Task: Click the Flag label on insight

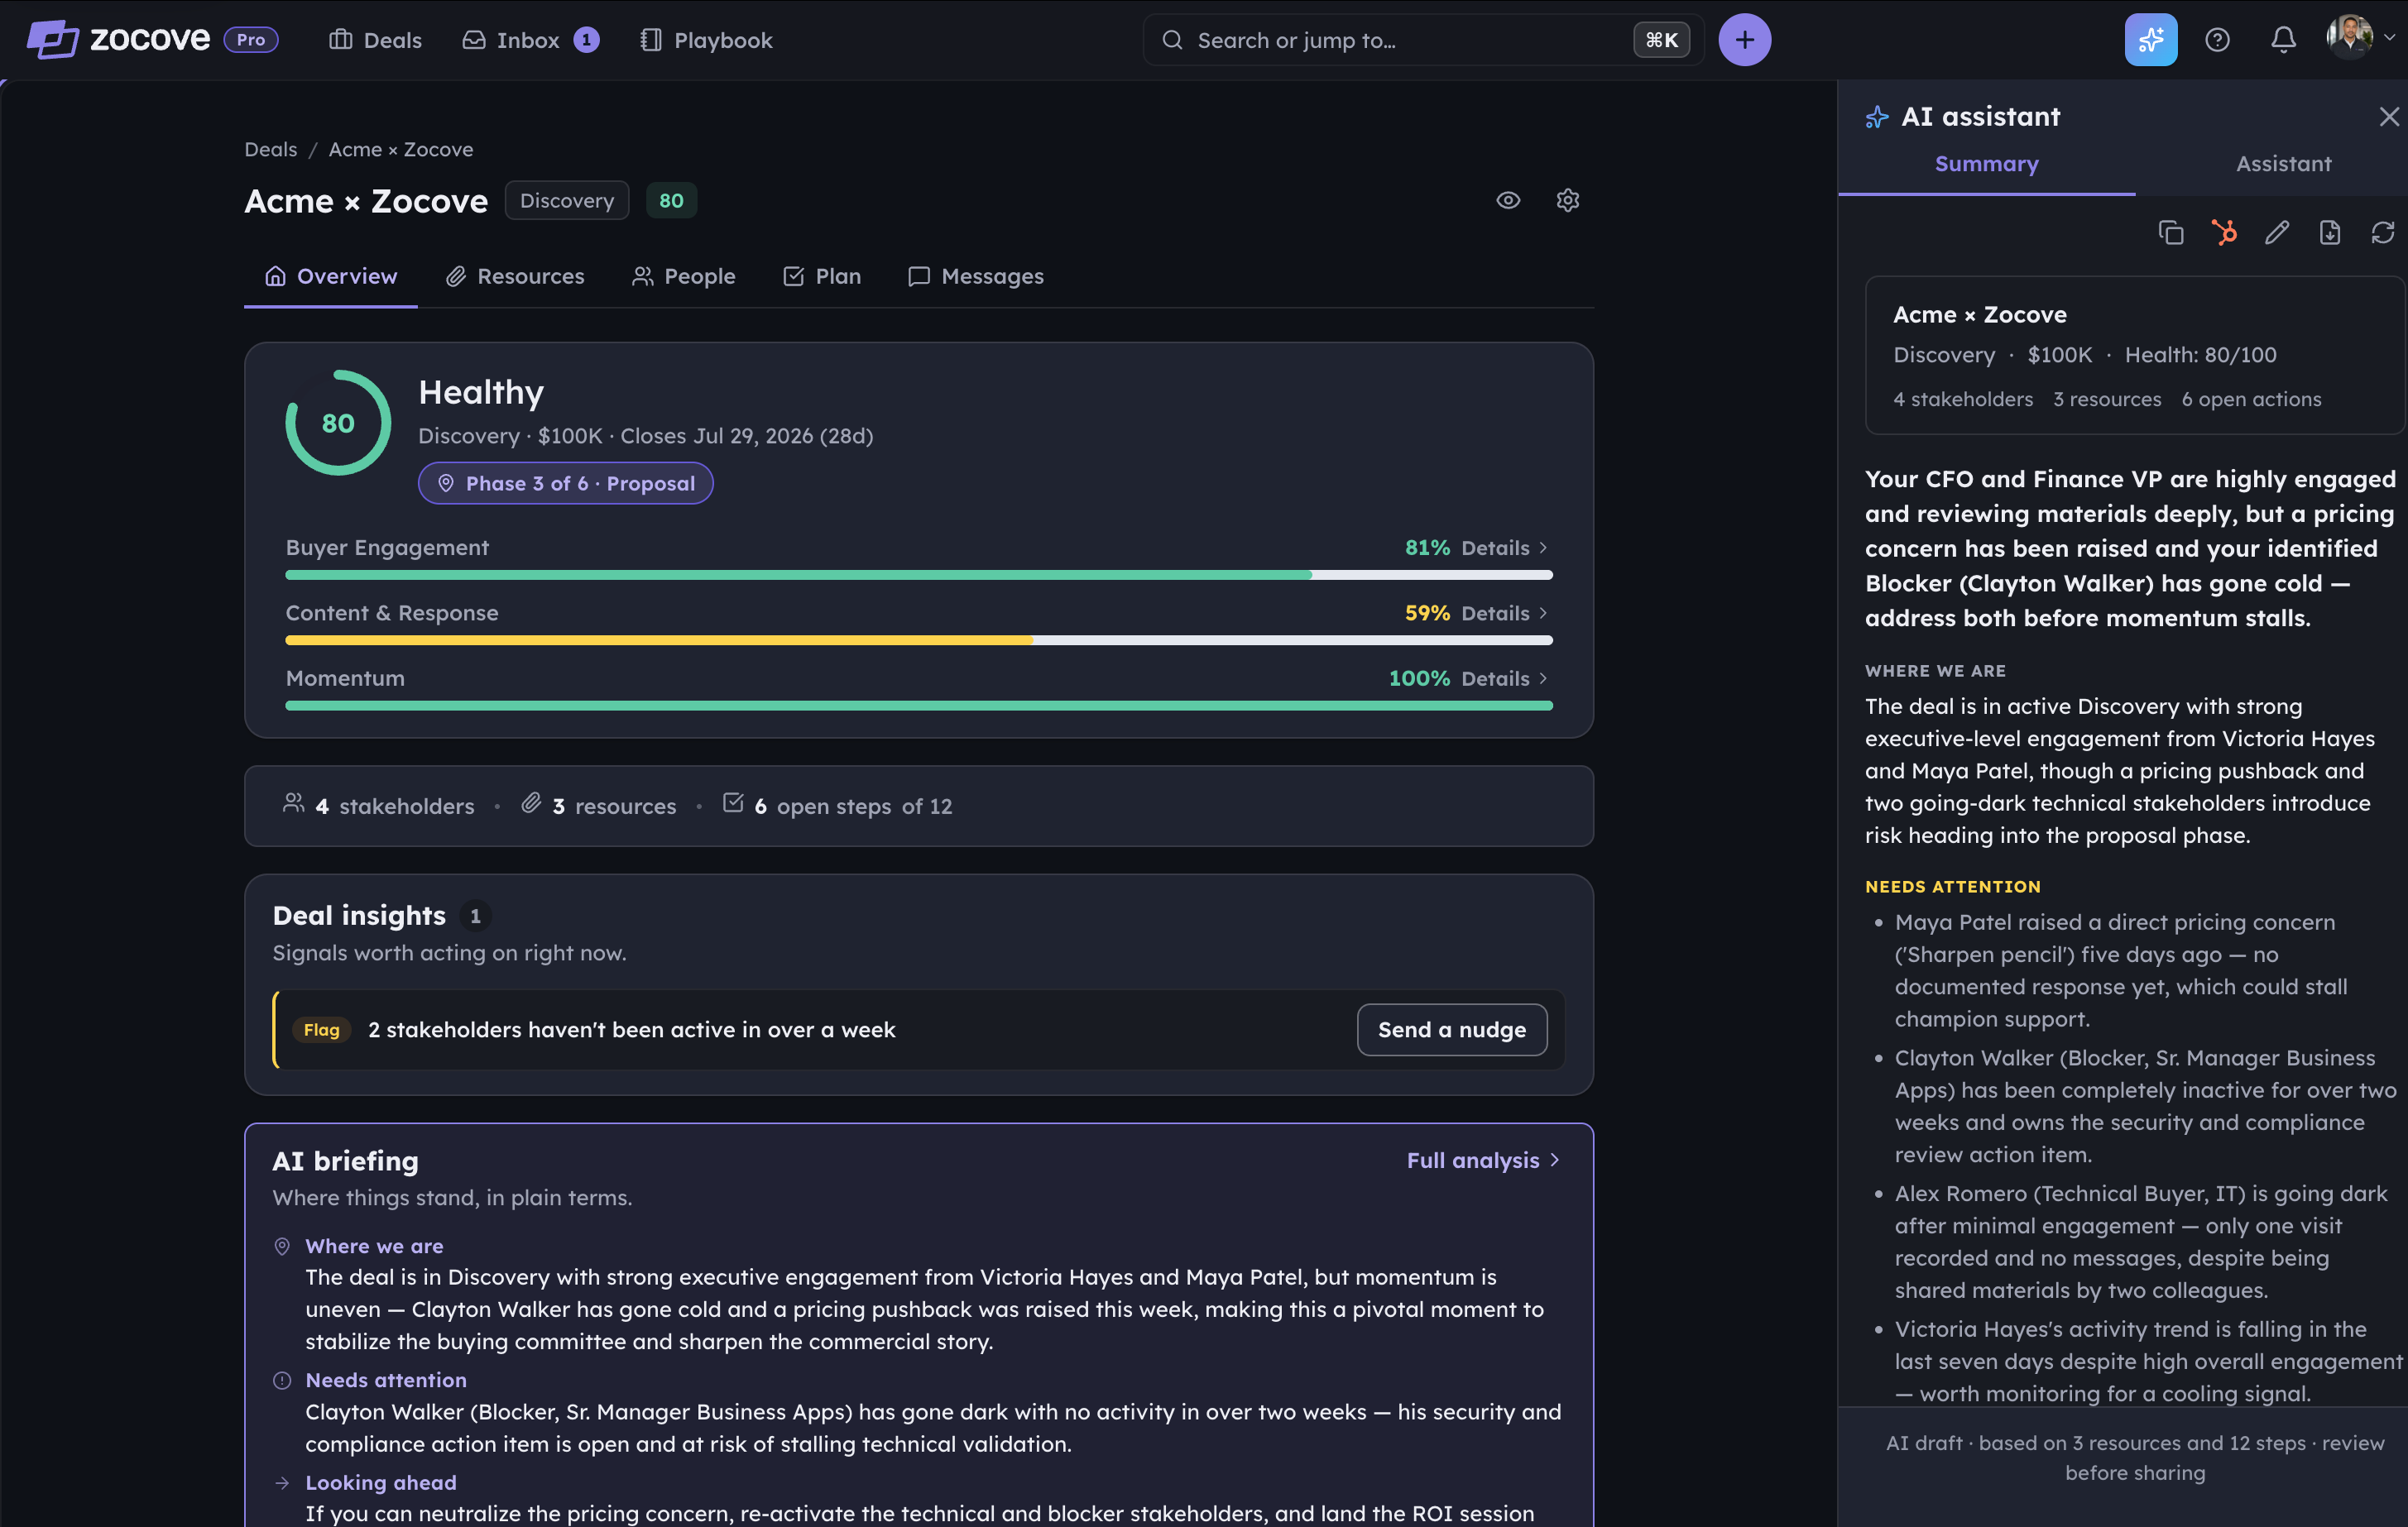Action: click(322, 1031)
